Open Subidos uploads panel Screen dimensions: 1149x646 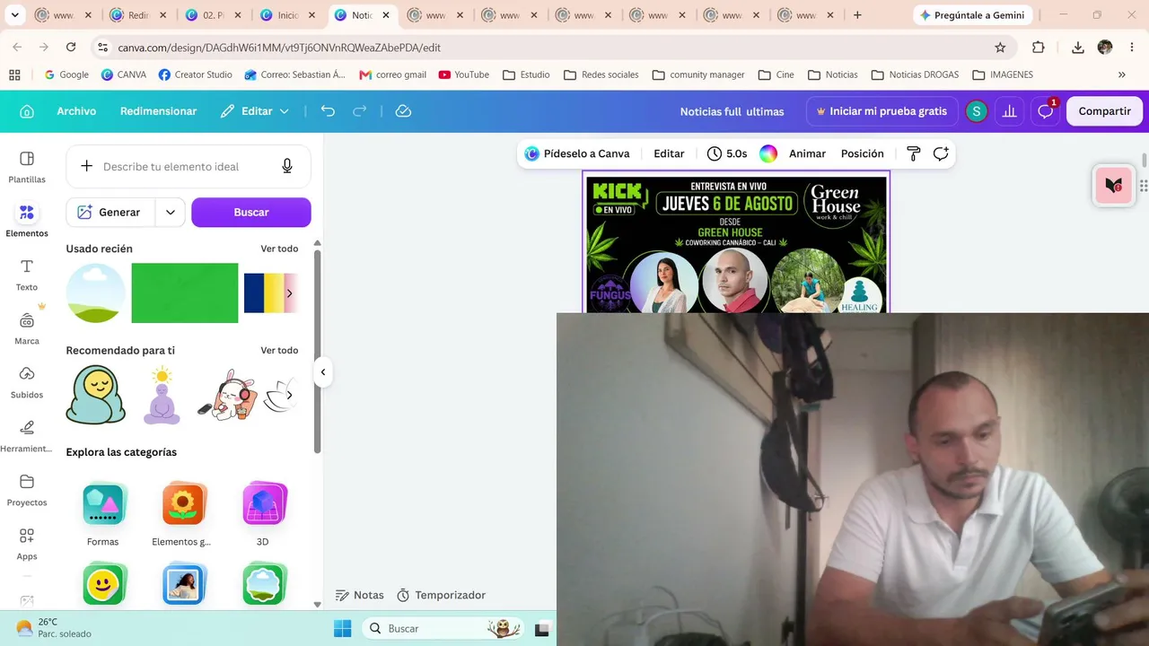(27, 382)
